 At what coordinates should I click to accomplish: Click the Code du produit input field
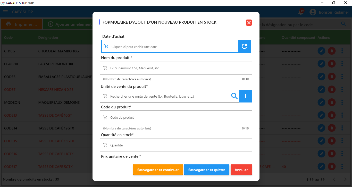click(x=176, y=117)
